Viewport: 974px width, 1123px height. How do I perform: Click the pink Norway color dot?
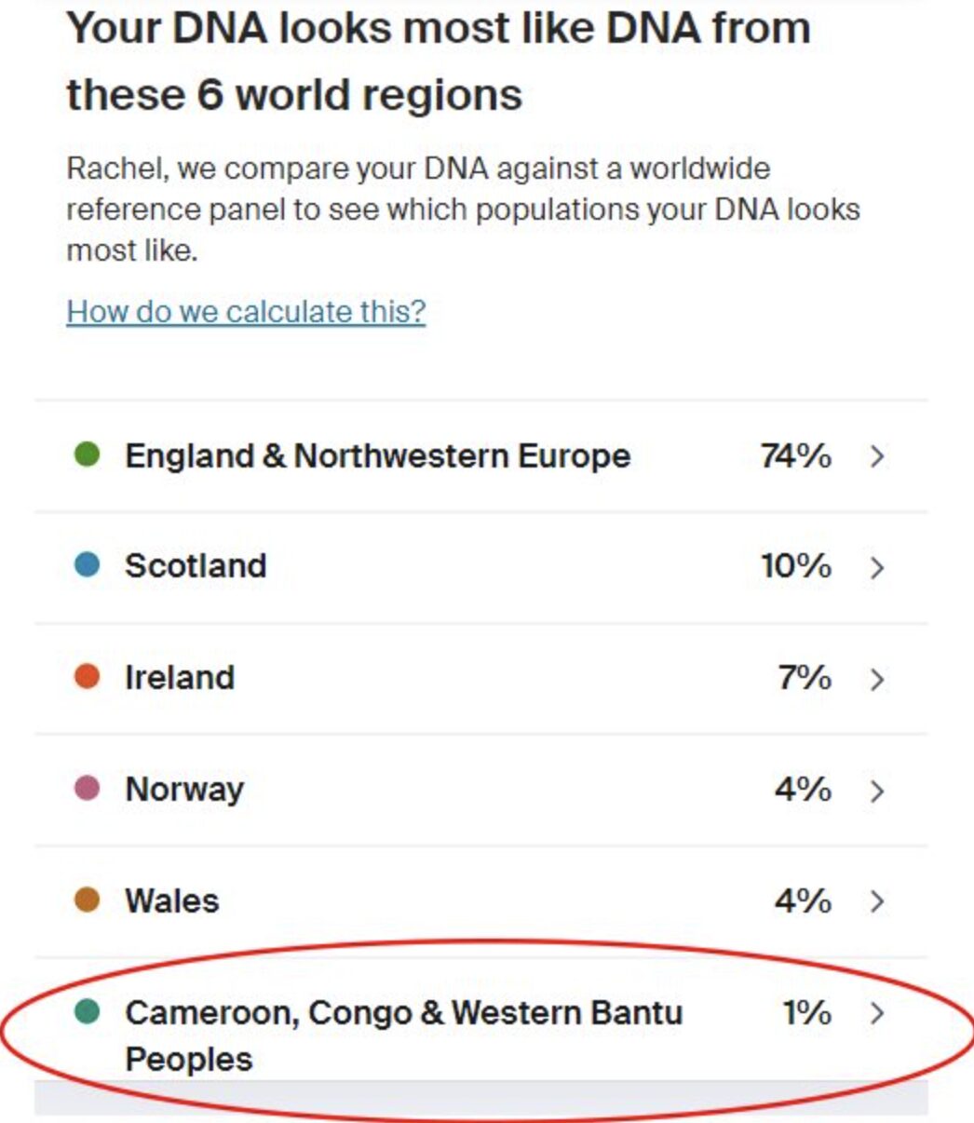[87, 789]
